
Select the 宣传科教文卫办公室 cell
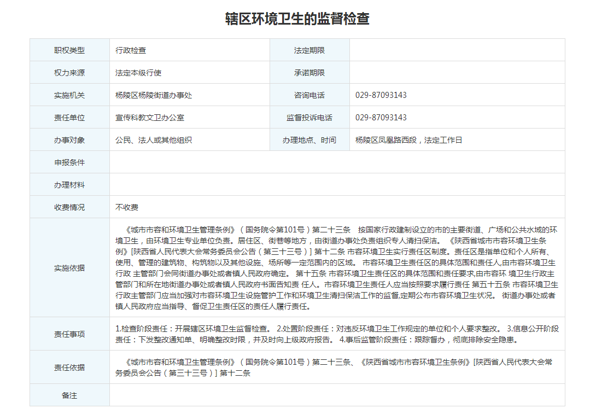(x=150, y=118)
